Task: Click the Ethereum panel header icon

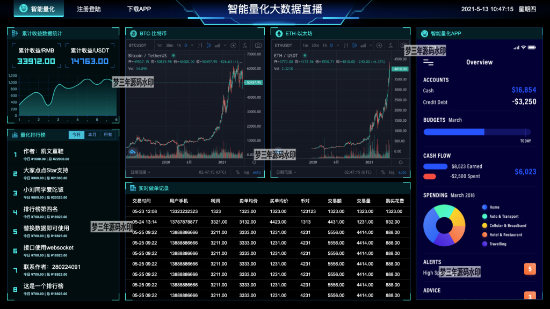Action: pos(279,34)
